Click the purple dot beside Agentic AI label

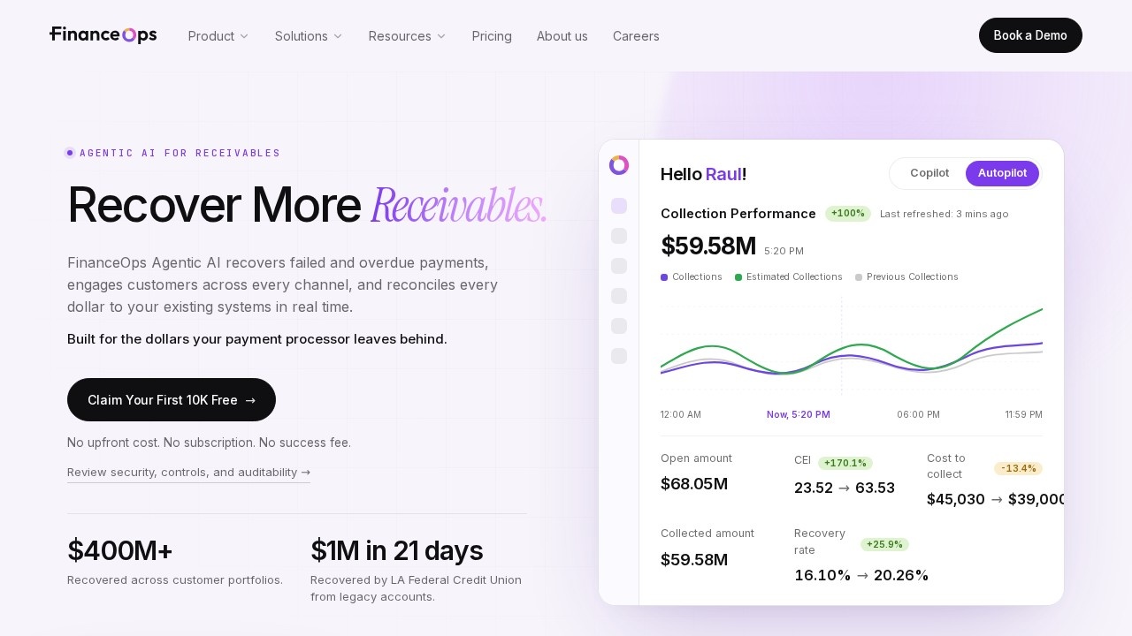[70, 153]
